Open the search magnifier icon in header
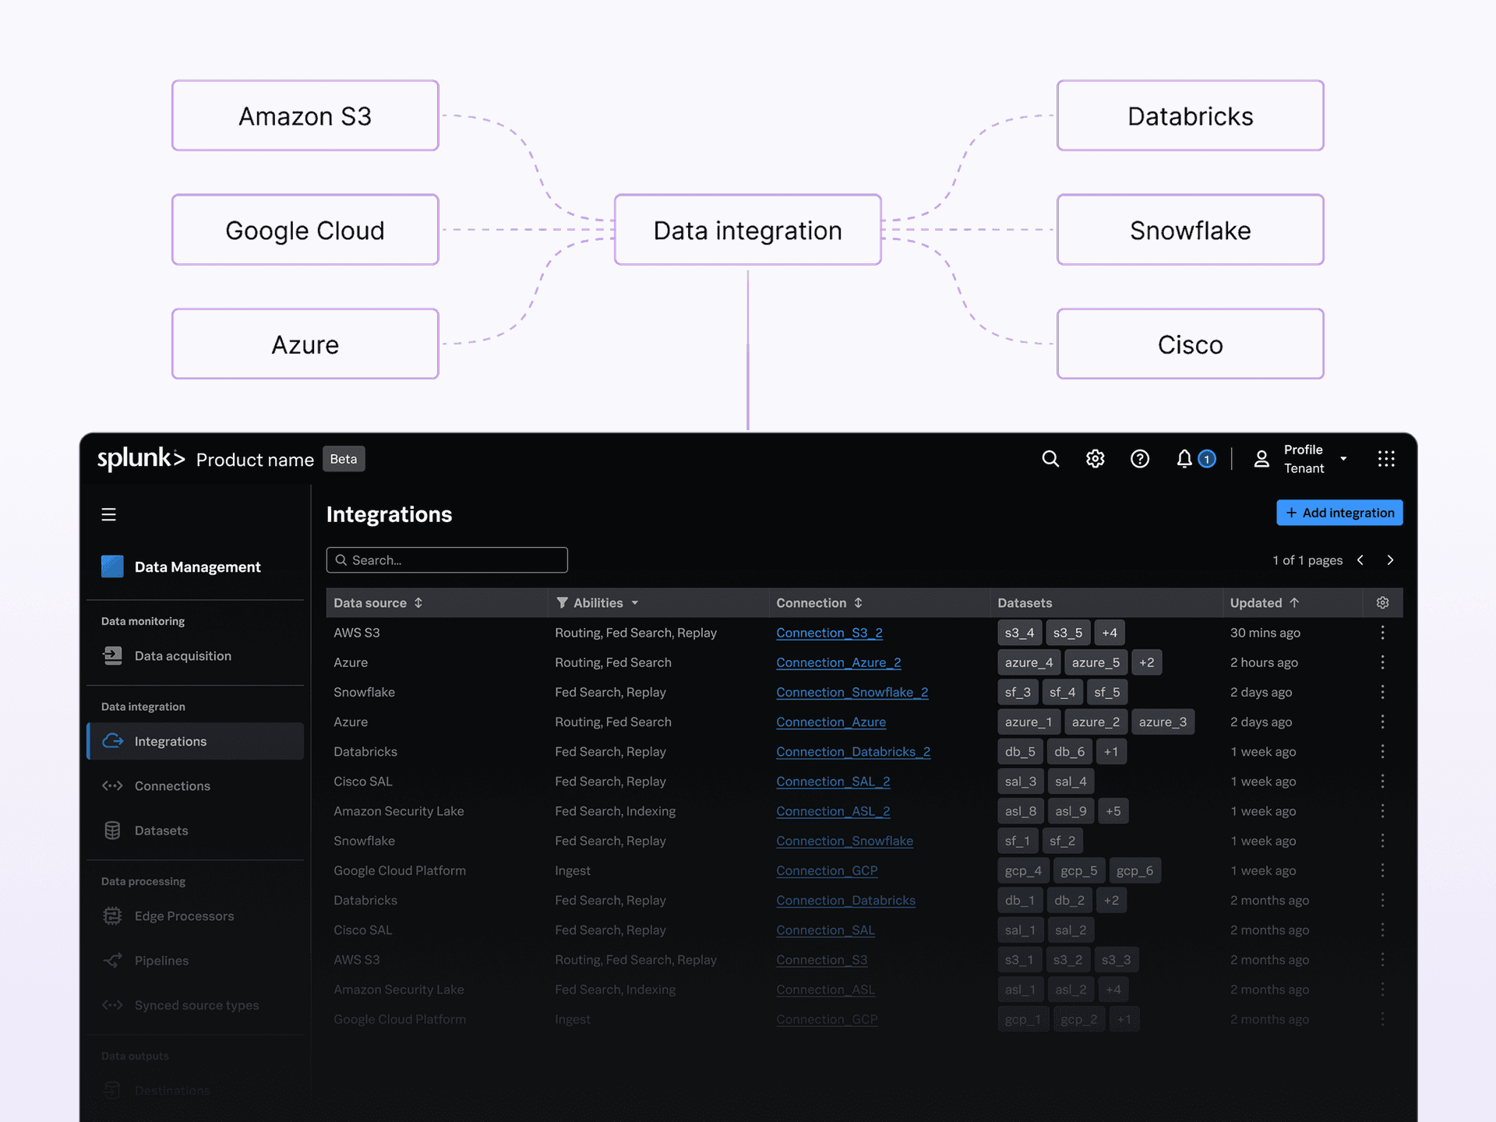Image resolution: width=1496 pixels, height=1122 pixels. coord(1050,459)
